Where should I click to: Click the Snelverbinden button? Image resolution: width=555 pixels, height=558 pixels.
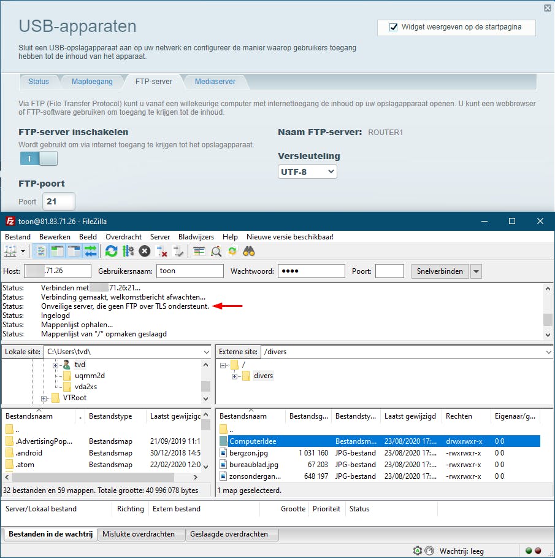pyautogui.click(x=440, y=271)
